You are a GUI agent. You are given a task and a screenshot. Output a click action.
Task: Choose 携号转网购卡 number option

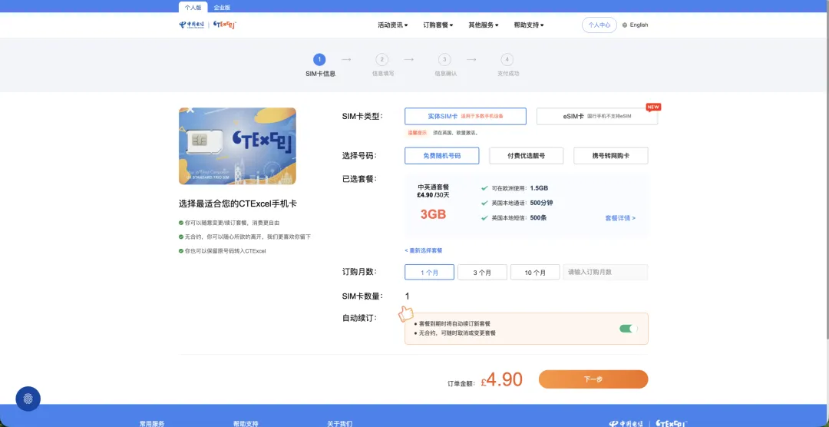click(x=611, y=156)
